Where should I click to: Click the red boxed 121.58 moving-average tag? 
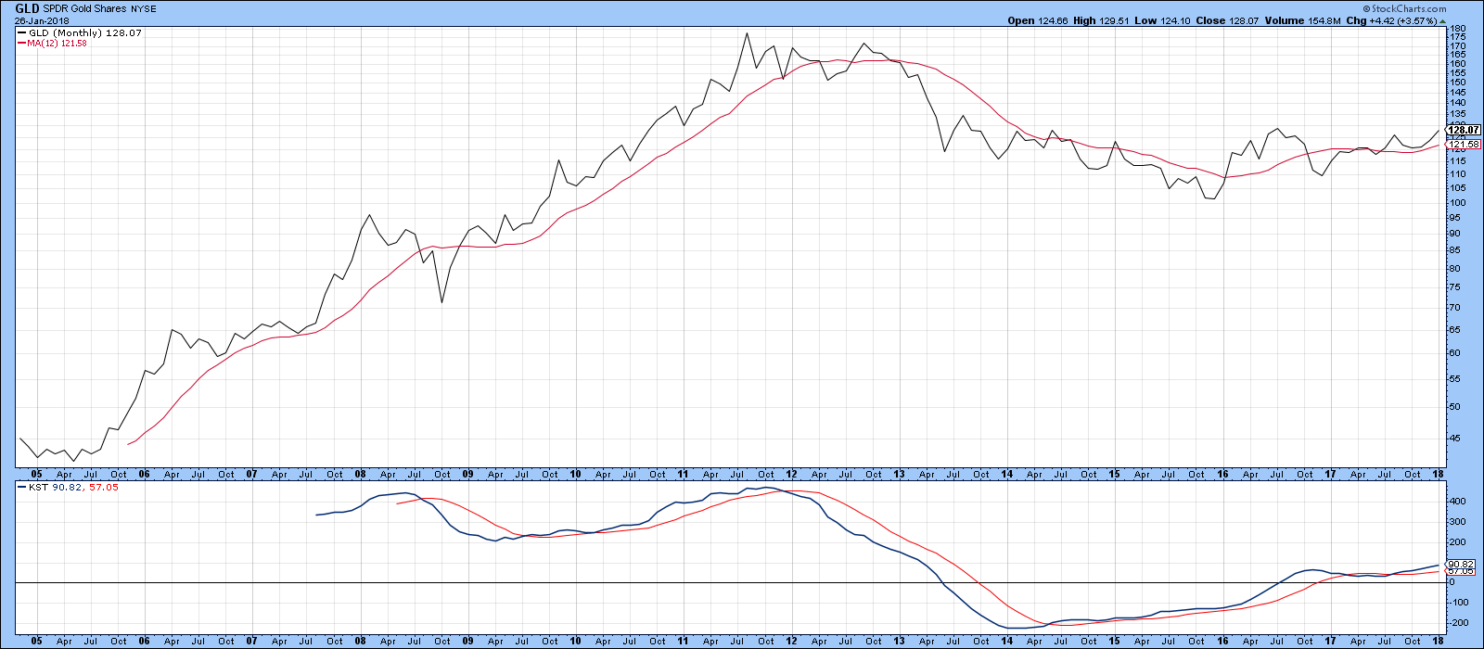1465,145
